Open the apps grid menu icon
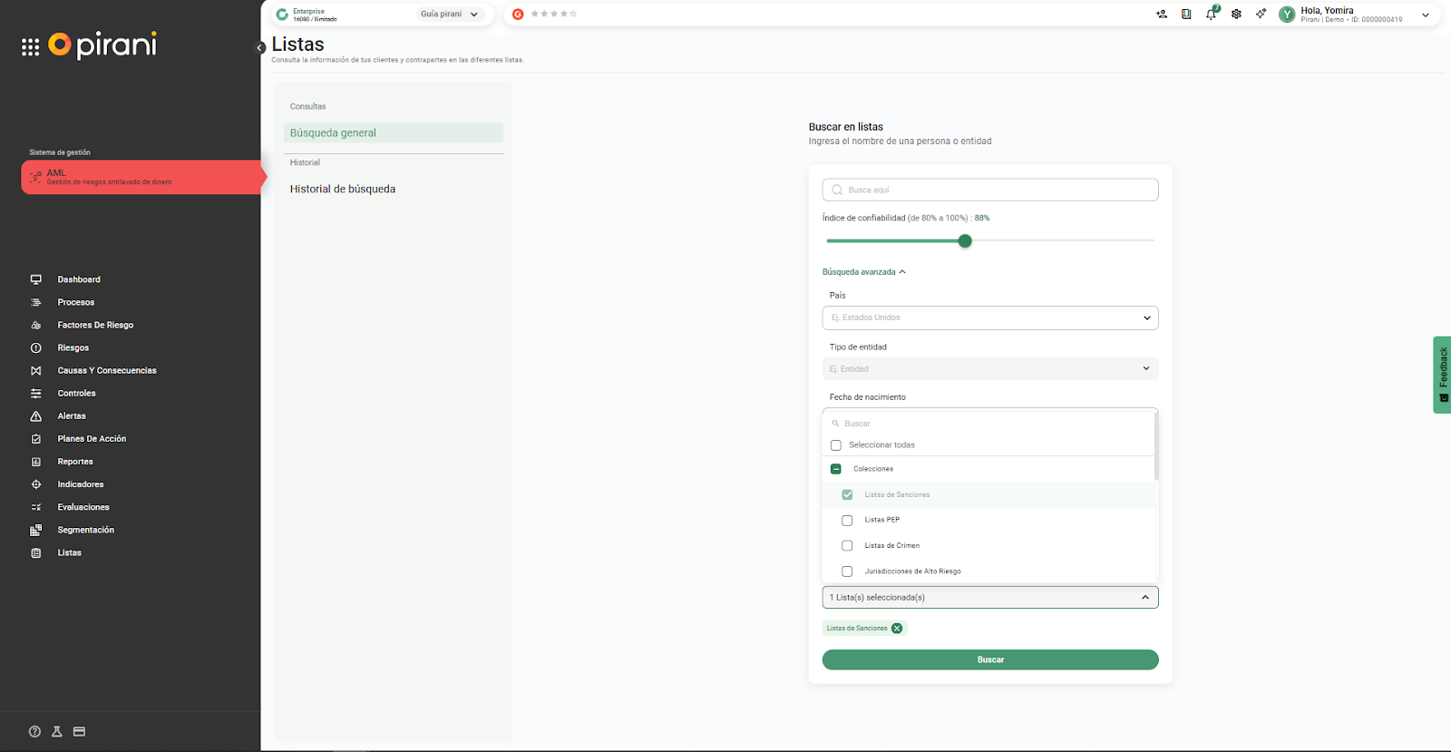This screenshot has width=1451, height=752. pyautogui.click(x=30, y=47)
